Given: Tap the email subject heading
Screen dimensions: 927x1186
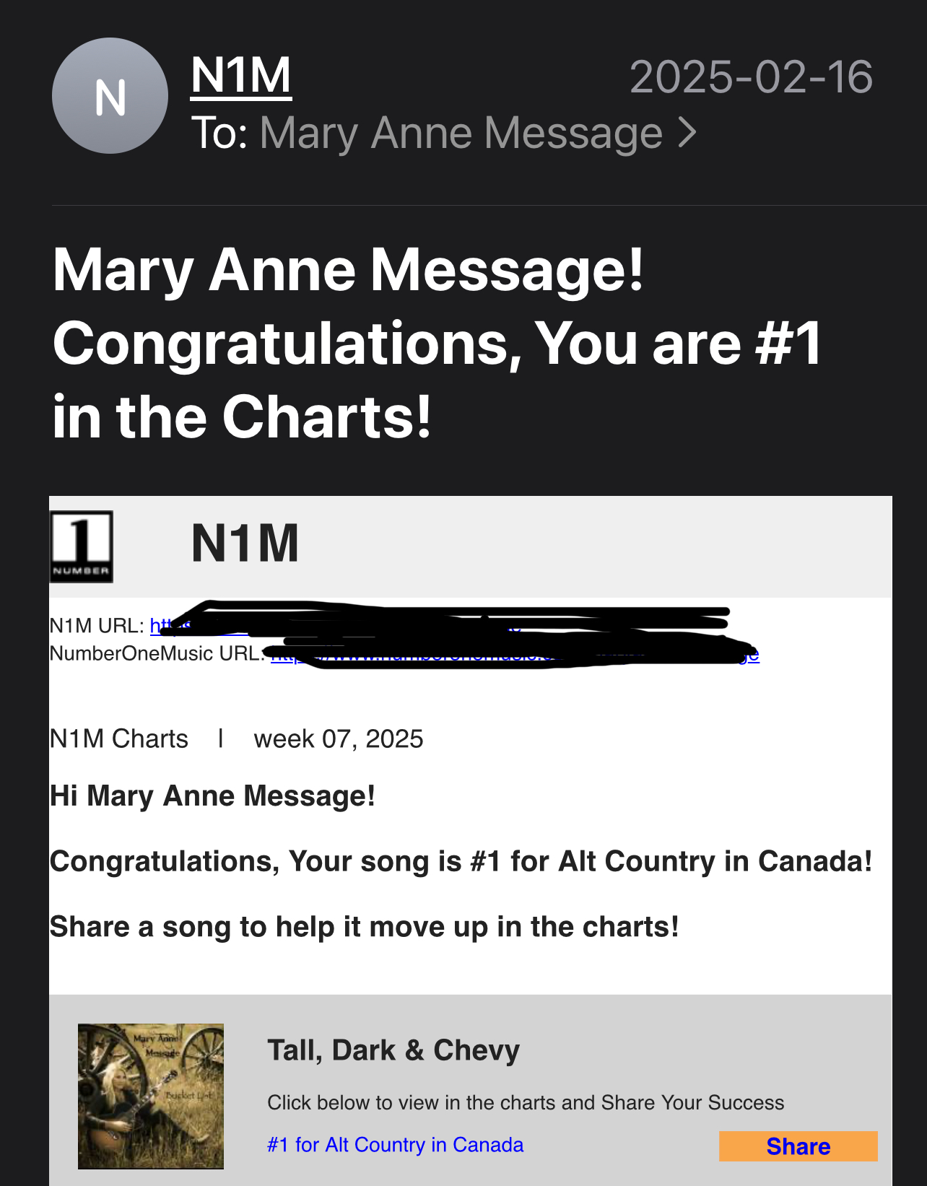Looking at the screenshot, I should tap(437, 343).
